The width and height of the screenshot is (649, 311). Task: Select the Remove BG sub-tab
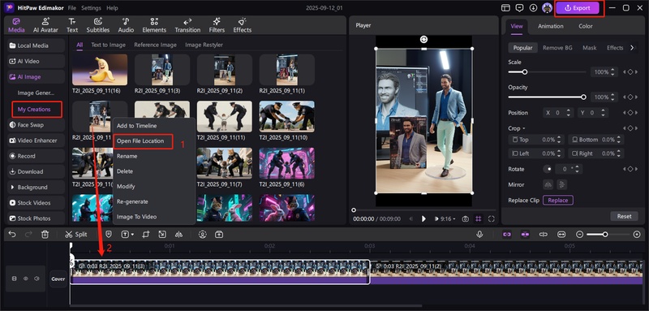click(557, 48)
